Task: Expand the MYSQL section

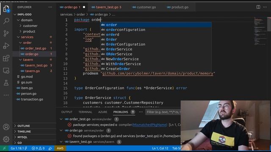Action: [x=22, y=137]
